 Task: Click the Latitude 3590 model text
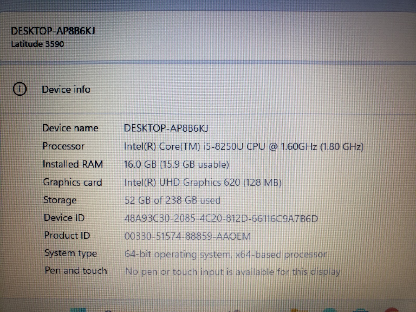tap(37, 44)
